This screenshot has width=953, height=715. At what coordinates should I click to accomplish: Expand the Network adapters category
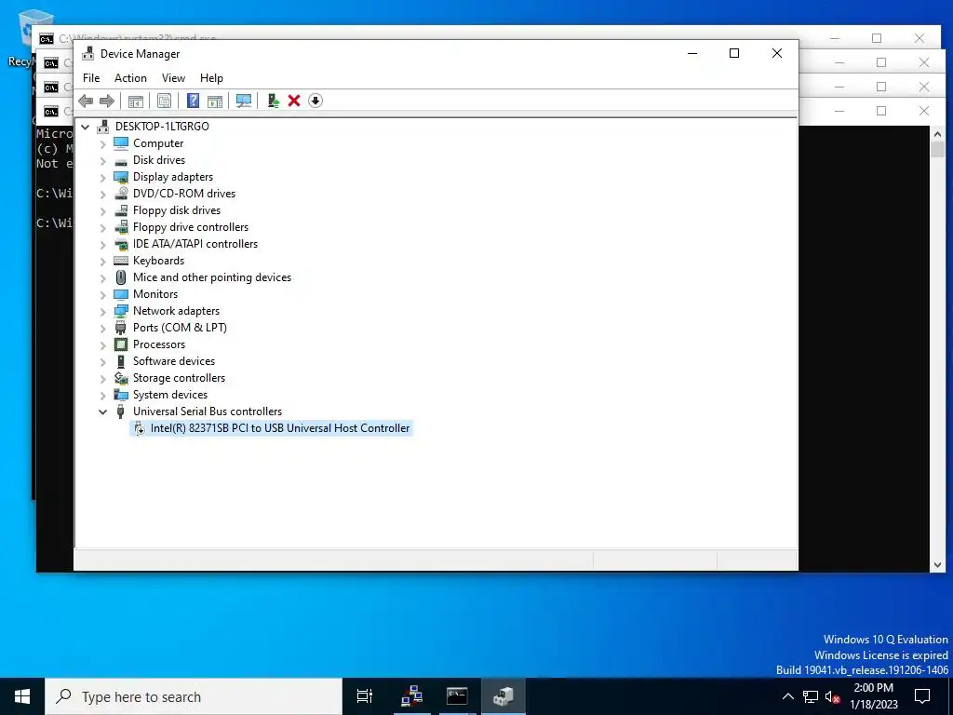click(x=102, y=311)
